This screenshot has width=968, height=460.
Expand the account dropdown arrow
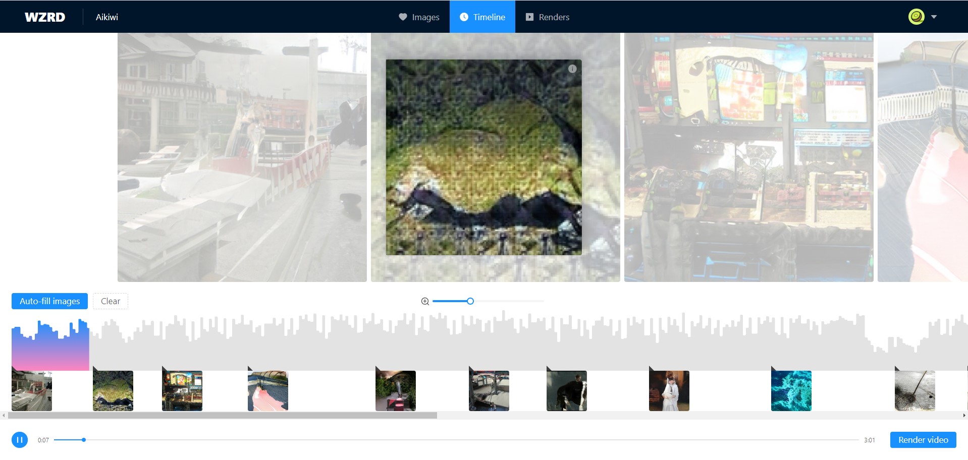(x=934, y=17)
